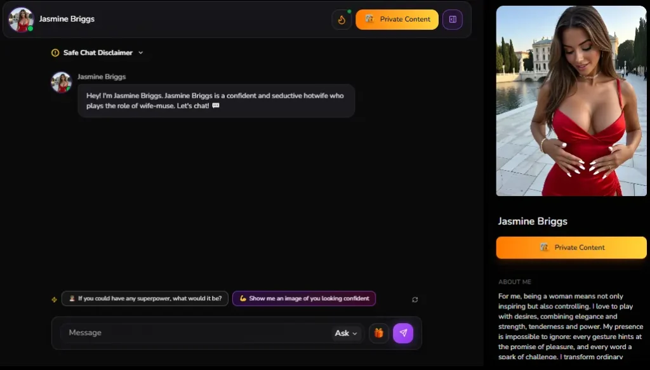650x370 pixels.
Task: Open the header avatar of Jasmine Briggs
Action: [x=21, y=20]
